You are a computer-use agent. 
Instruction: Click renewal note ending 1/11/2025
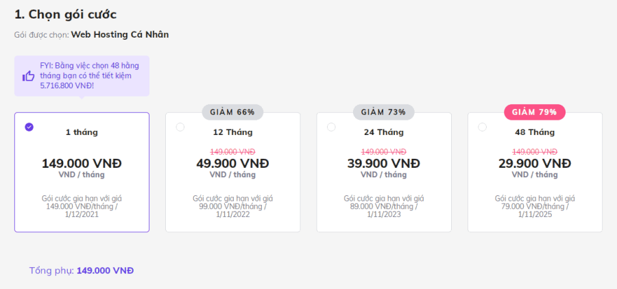535,206
